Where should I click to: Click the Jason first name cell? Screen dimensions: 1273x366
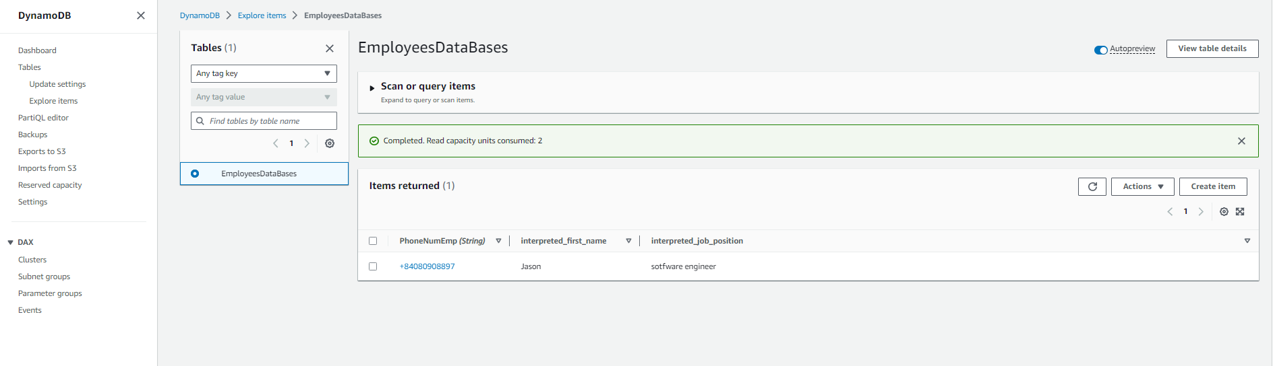(531, 266)
